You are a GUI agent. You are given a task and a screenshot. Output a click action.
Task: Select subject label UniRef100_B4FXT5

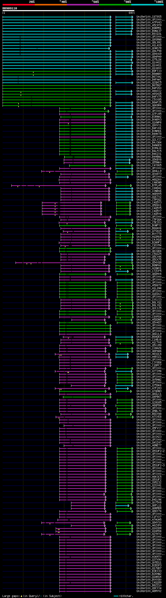[x=149, y=97]
